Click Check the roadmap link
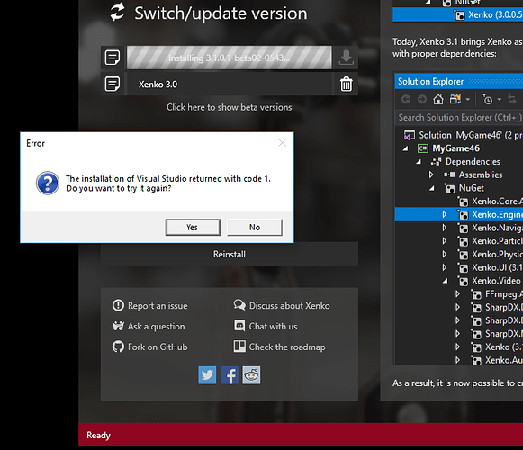 [x=287, y=346]
